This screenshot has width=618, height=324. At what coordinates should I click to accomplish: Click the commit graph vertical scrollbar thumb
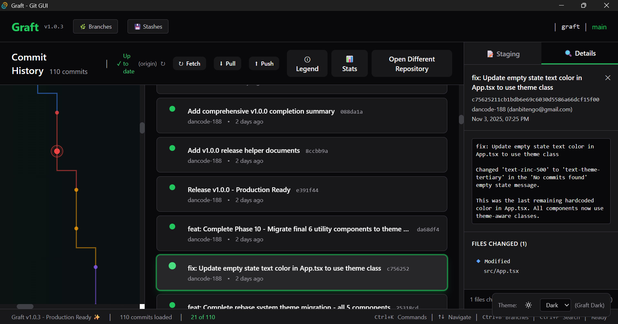coord(142,128)
